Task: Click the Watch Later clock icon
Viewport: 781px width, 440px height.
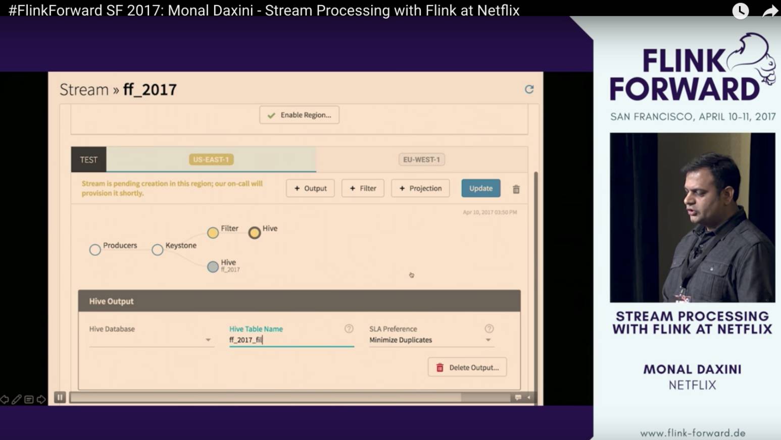Action: point(741,10)
